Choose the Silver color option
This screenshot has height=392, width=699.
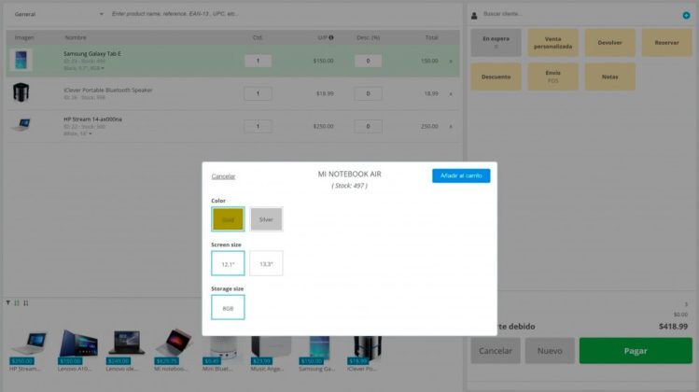click(266, 219)
